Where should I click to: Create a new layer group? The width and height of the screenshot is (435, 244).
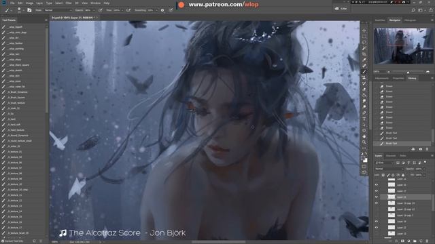pyautogui.click(x=415, y=241)
